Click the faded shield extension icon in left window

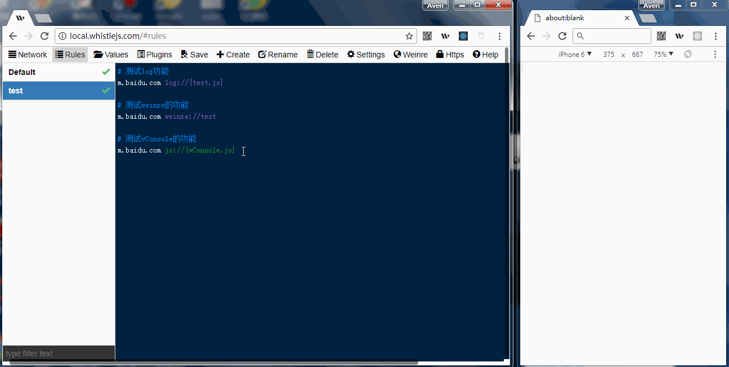pos(481,36)
